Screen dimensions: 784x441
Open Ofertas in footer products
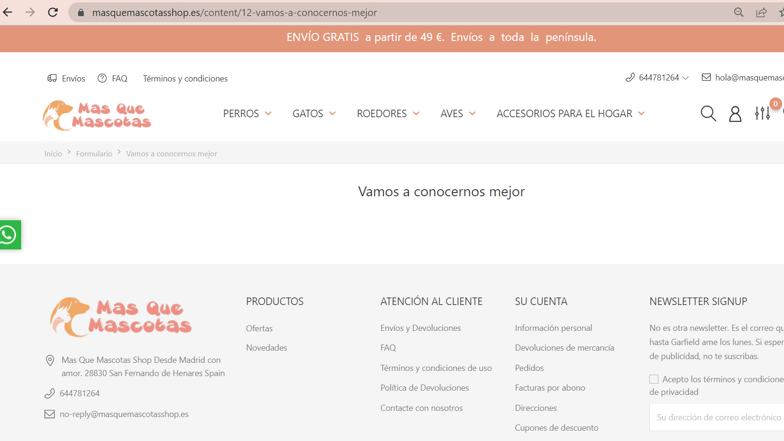(x=259, y=328)
